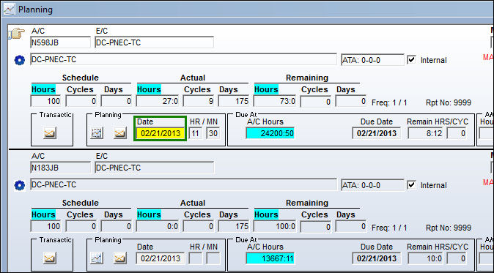
Task: Click Remaining Hours heading in N598JB record
Action: coord(266,89)
